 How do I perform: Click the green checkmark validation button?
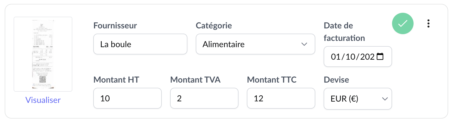403,23
